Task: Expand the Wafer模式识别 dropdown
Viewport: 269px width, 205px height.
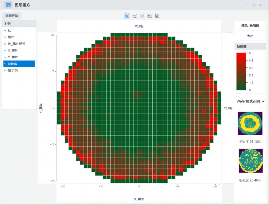Action: tap(250, 101)
